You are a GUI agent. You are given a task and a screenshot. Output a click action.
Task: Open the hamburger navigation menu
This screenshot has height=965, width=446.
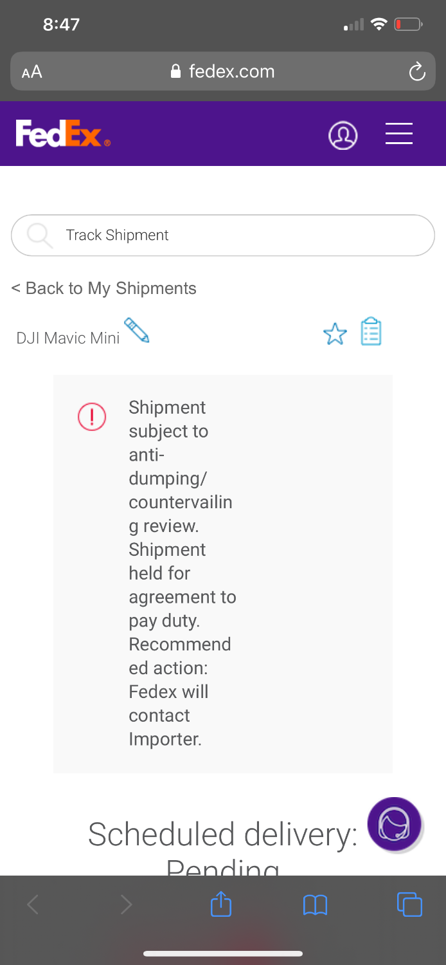(398, 134)
